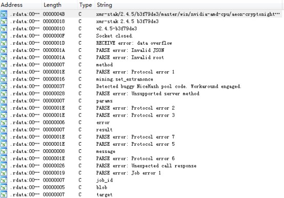
Task: Click icon beside 'RECEIVE error: data overflow'
Action: (4, 43)
